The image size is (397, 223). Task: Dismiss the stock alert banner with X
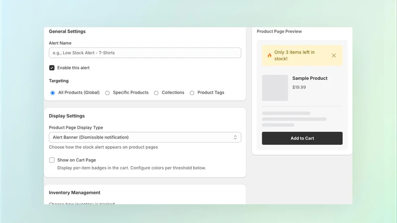pyautogui.click(x=333, y=56)
